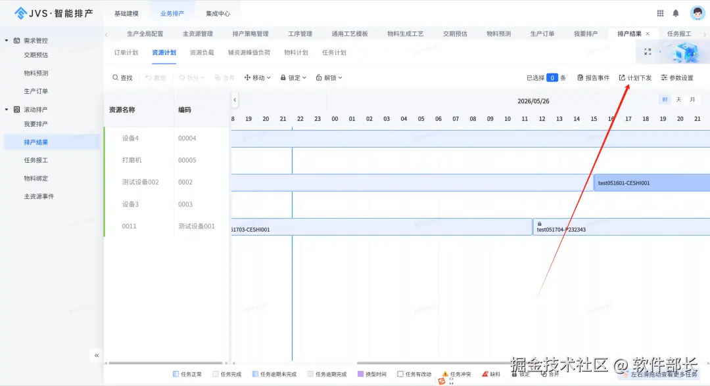Open the 物料生成工艺 page tab
710x386 pixels.
405,34
